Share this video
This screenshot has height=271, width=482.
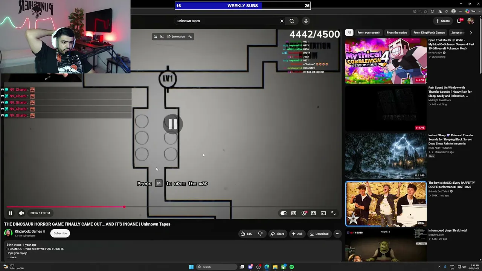click(277, 234)
